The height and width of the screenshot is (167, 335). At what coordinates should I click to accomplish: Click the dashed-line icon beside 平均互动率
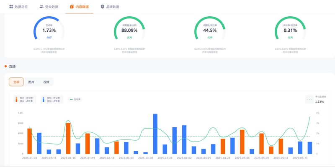[309, 99]
